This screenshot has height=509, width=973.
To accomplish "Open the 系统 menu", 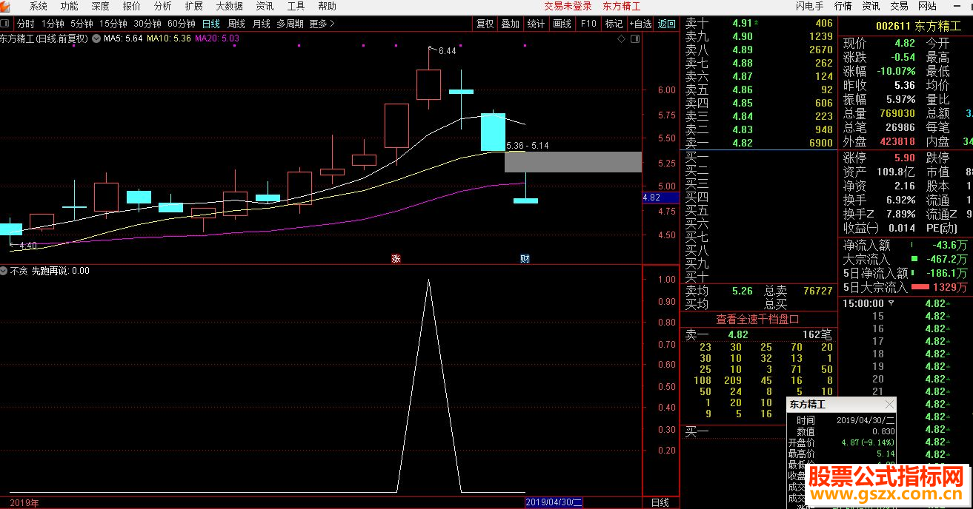I will [x=38, y=6].
